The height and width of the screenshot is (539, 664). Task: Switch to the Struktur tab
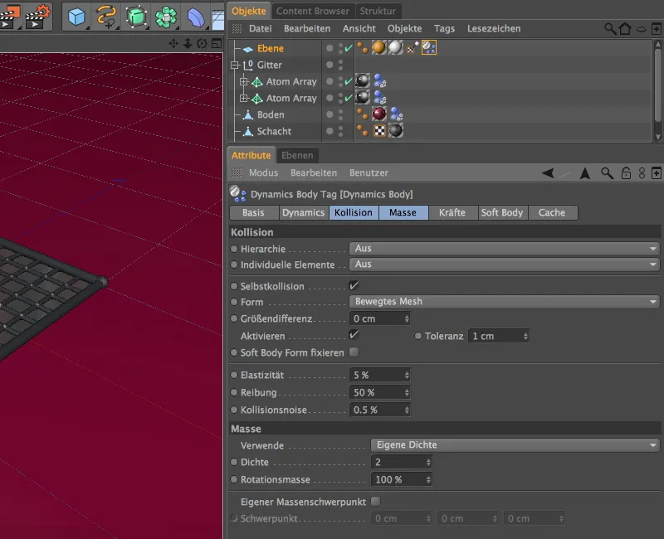click(x=378, y=11)
